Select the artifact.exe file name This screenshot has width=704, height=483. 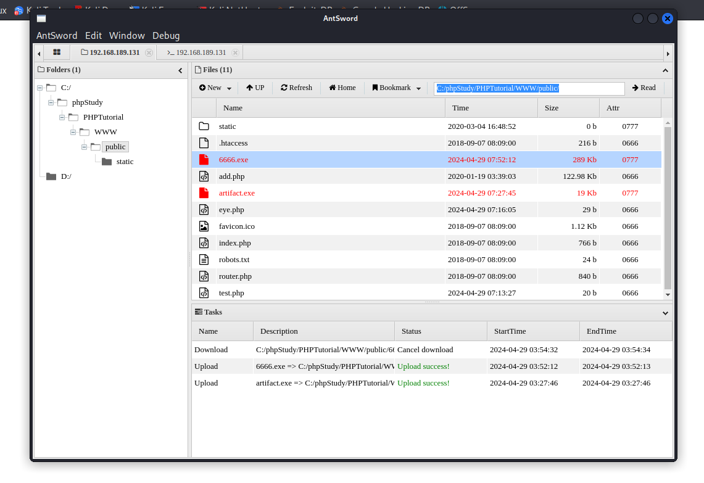pos(236,193)
